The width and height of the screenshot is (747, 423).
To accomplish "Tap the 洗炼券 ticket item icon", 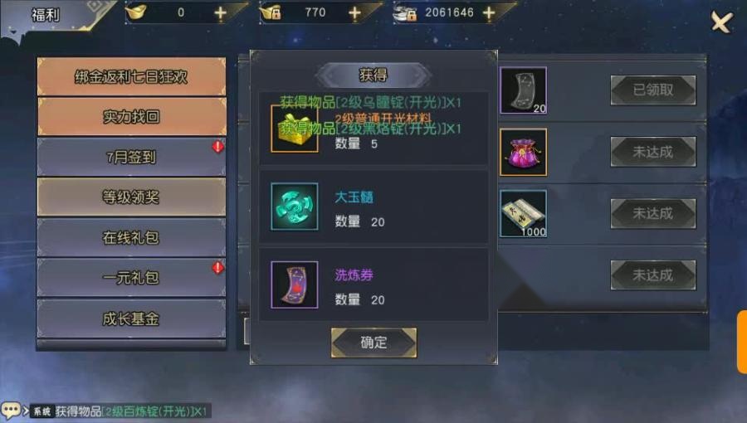I will point(295,284).
